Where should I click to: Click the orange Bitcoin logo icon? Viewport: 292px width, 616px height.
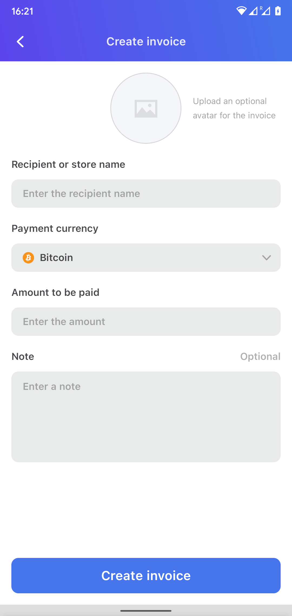(28, 258)
